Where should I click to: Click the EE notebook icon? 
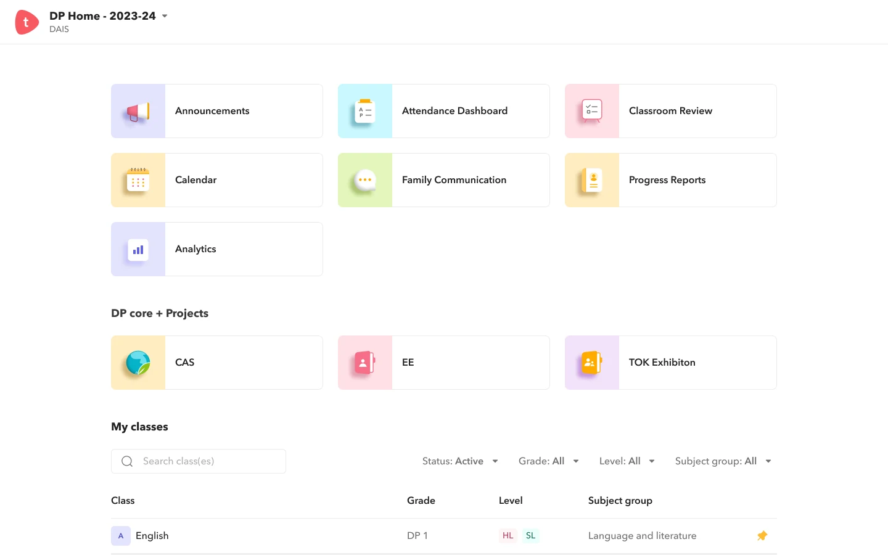click(x=365, y=363)
